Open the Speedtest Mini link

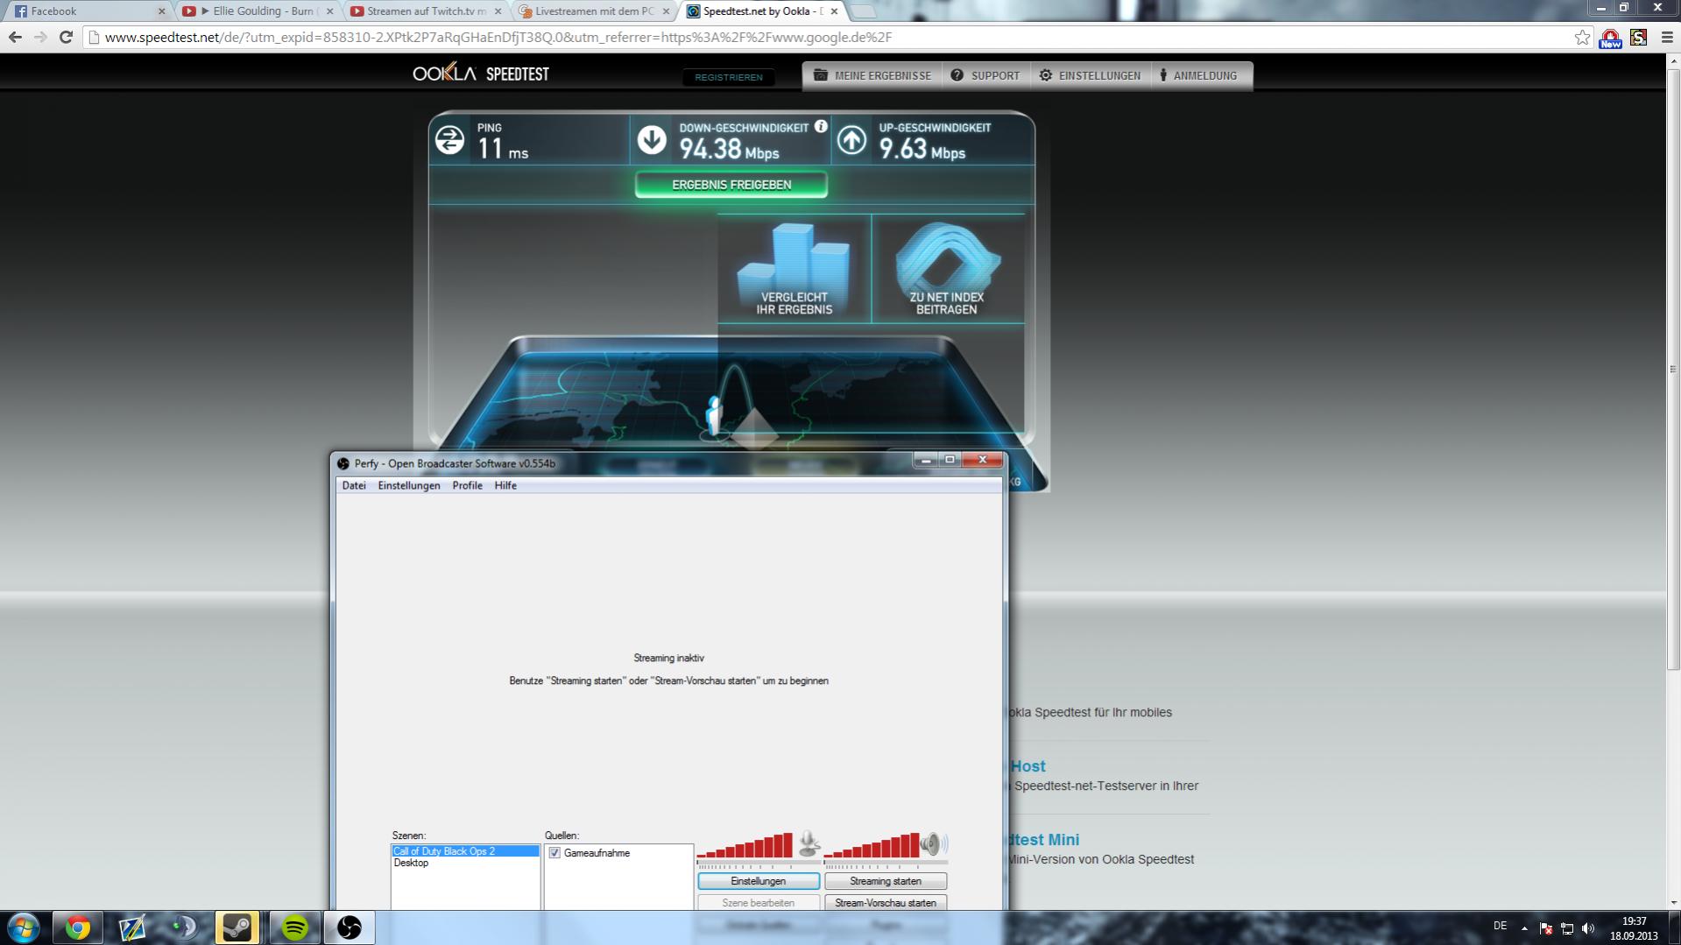pos(1044,840)
